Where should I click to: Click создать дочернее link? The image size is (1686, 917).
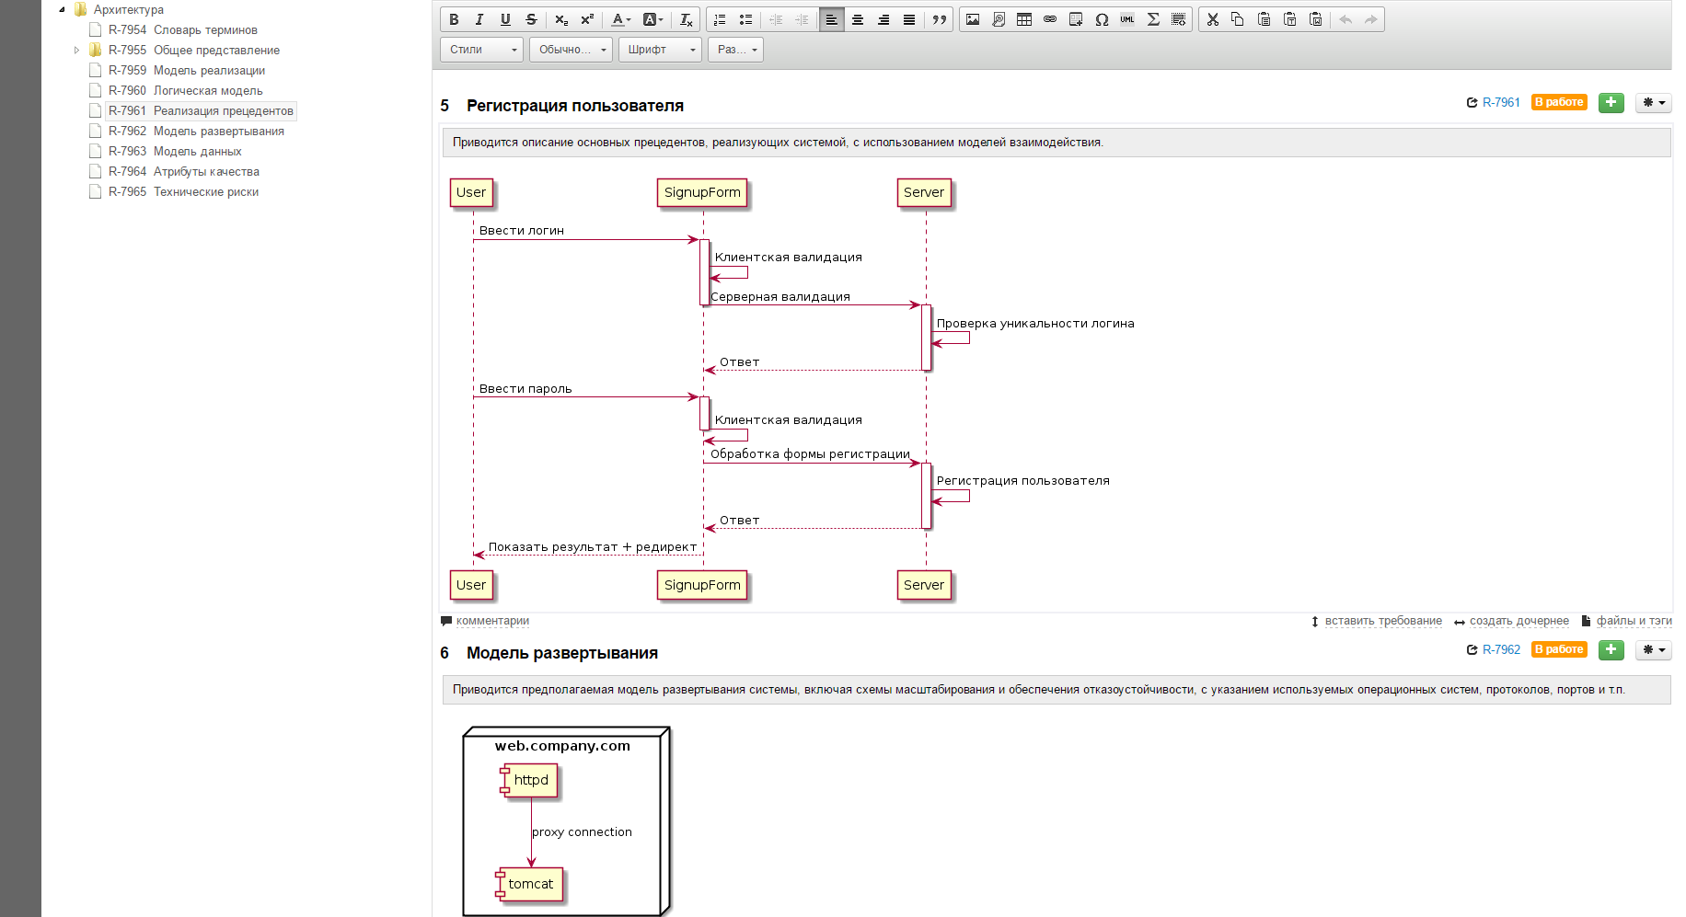coord(1519,622)
